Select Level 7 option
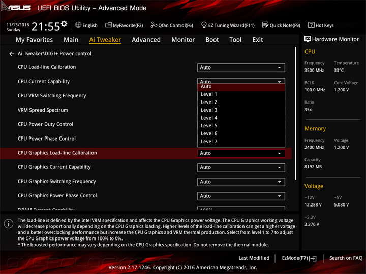Viewport: 366px width, 274px height. [x=241, y=142]
